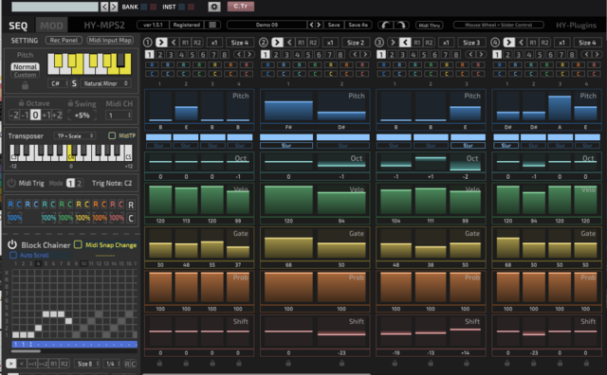Image resolution: width=607 pixels, height=375 pixels.
Task: Toggle the third Slur button in sequencer 3
Action: [x=468, y=146]
